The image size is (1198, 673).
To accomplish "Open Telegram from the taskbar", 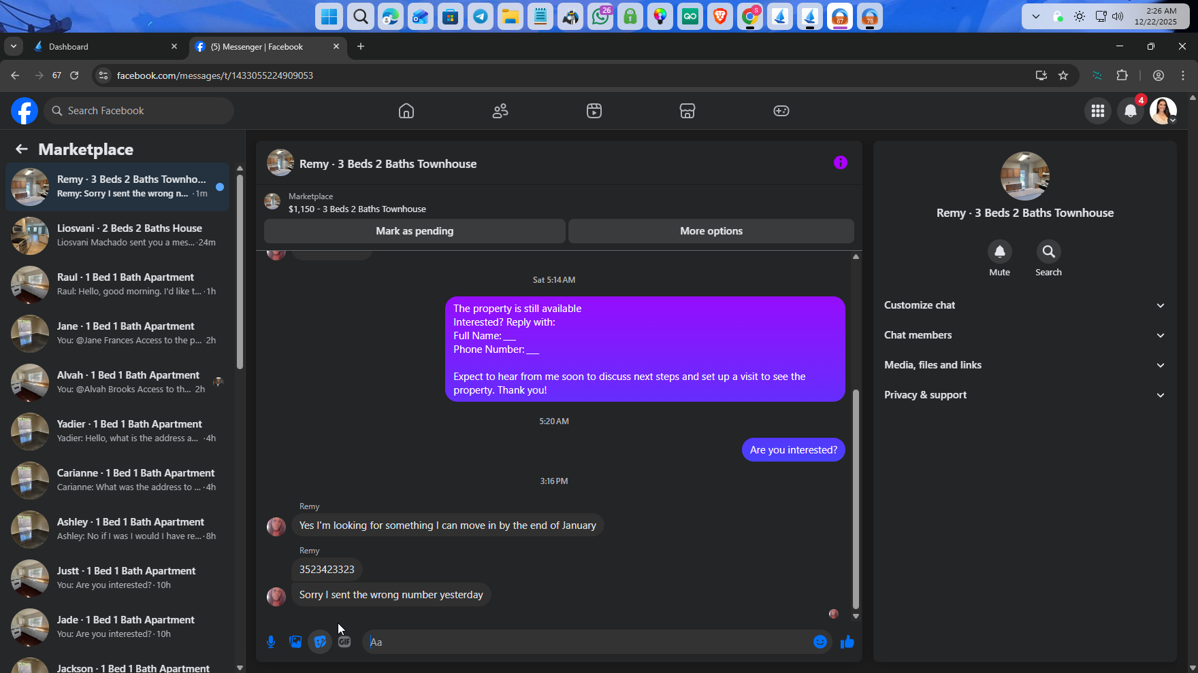I will click(481, 16).
